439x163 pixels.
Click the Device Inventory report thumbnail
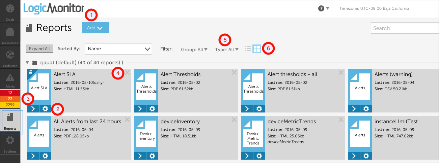click(x=146, y=135)
